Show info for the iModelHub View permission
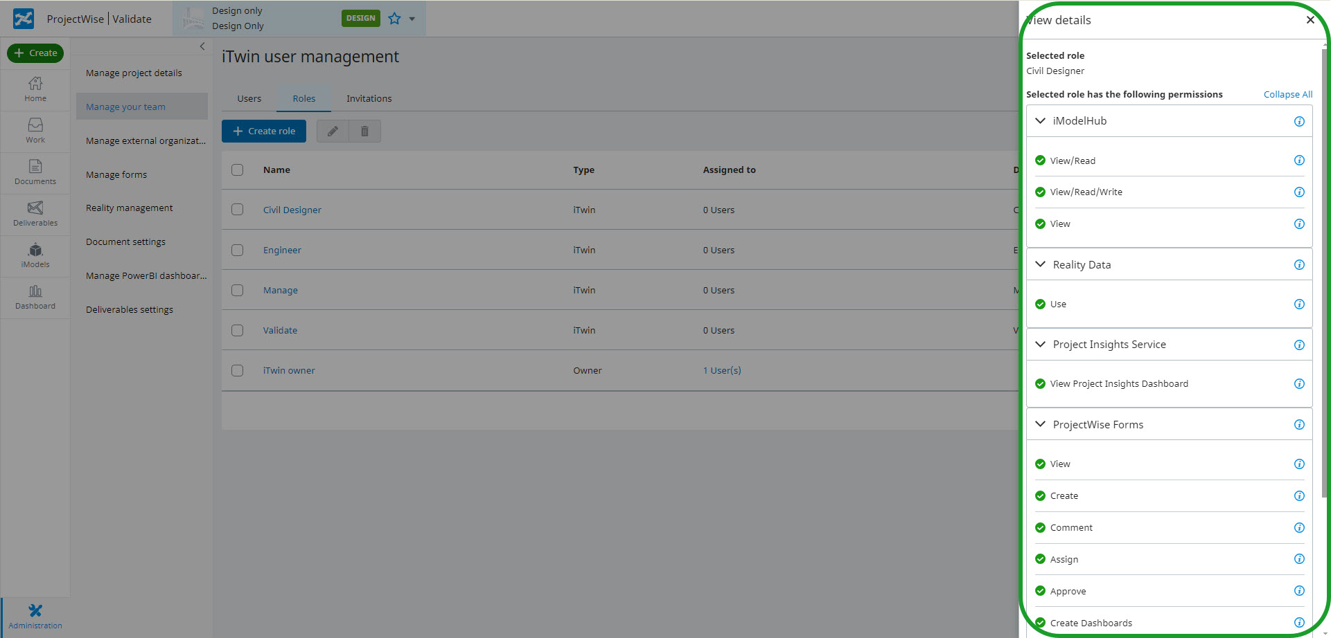The width and height of the screenshot is (1331, 638). [x=1299, y=224]
